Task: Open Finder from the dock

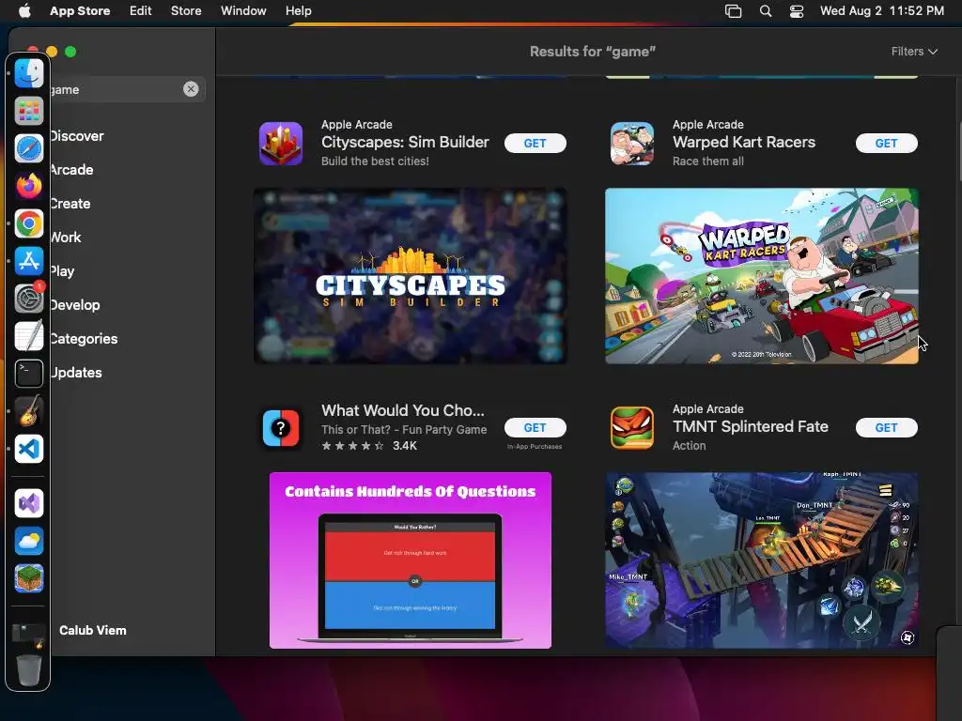Action: click(29, 74)
